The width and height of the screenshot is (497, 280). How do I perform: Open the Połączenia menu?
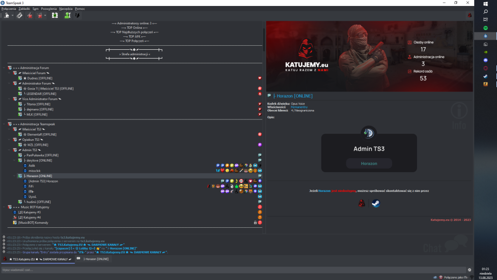point(8,8)
